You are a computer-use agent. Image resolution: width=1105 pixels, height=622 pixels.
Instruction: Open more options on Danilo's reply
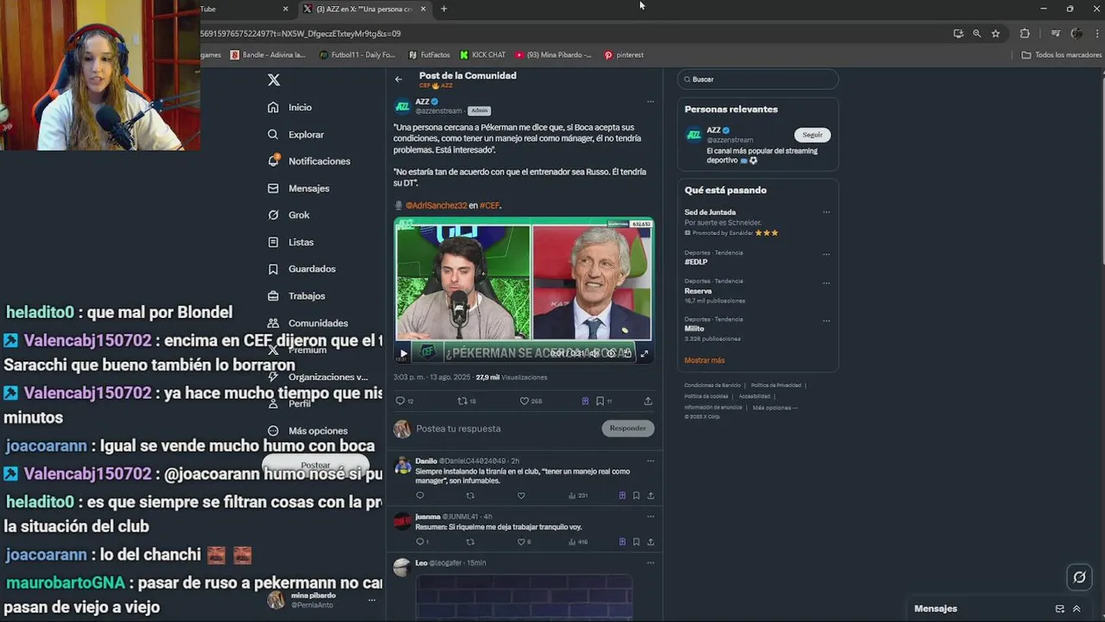[650, 461]
